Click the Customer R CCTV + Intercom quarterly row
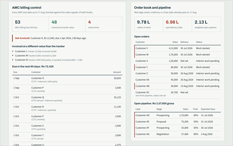The image size is (233, 146). tap(67, 108)
